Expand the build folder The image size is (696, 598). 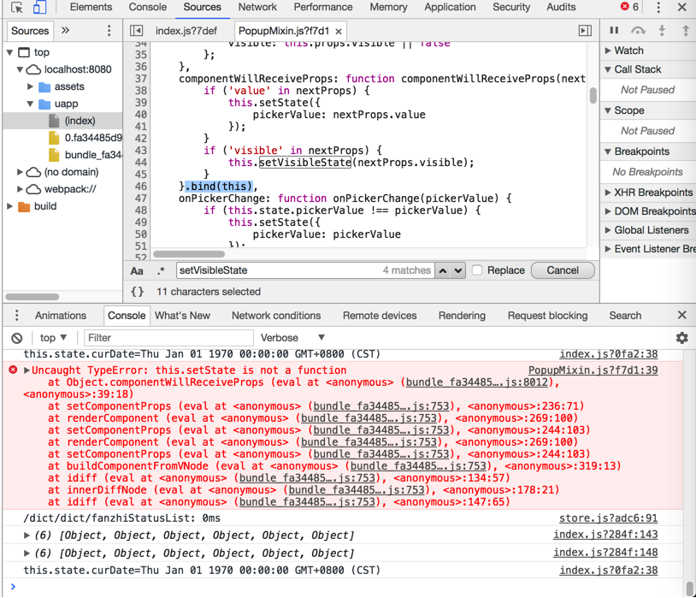coord(9,206)
